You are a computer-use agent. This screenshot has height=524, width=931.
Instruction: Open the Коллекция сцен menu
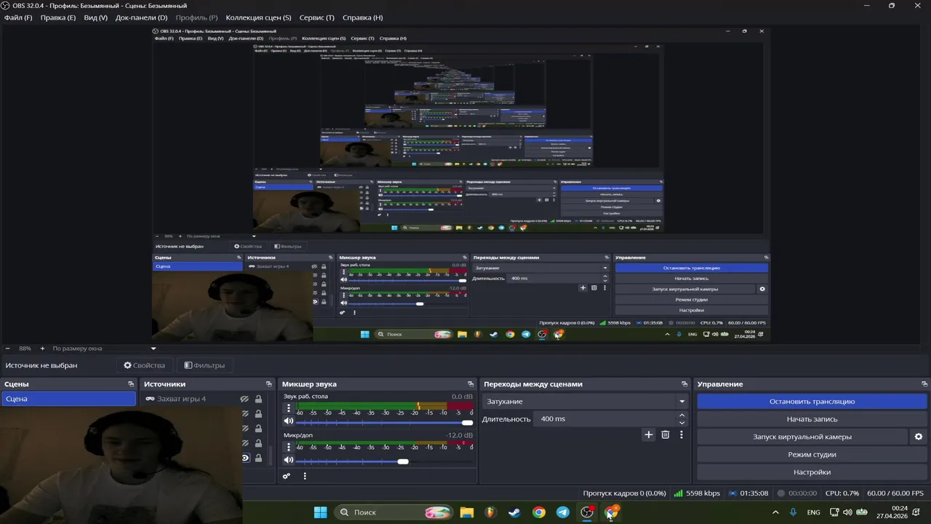[x=258, y=17]
